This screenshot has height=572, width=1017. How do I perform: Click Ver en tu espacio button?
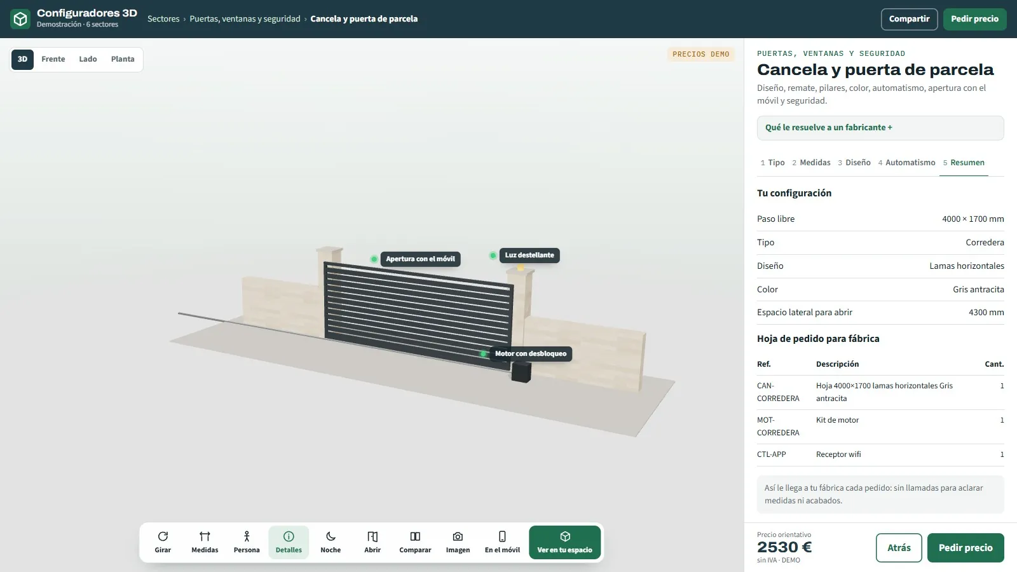[564, 543]
